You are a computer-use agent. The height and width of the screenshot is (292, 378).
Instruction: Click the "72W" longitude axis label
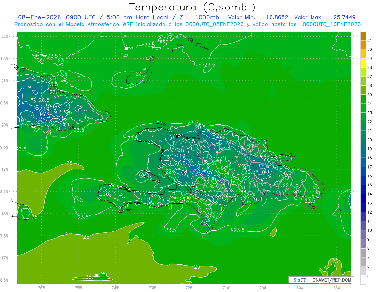coord(189,288)
